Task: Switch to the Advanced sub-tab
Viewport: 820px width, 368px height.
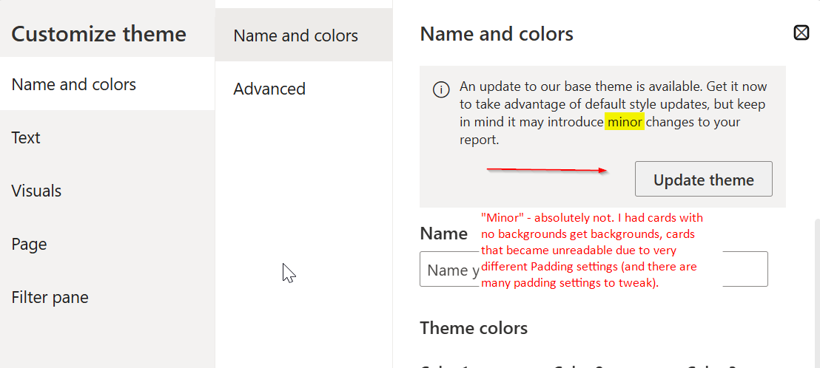Action: pyautogui.click(x=303, y=88)
